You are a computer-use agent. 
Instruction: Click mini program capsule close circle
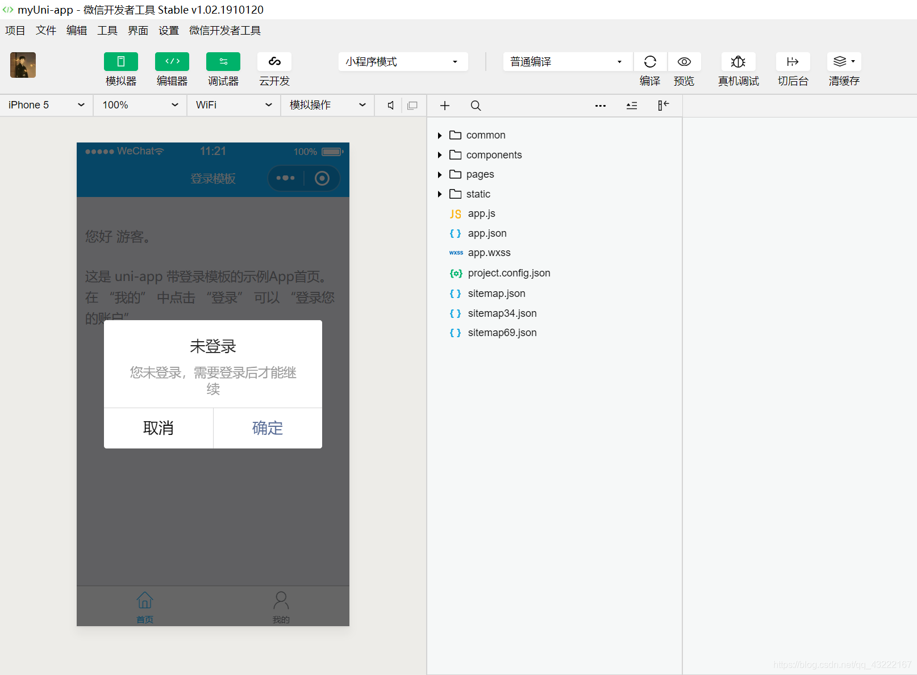pyautogui.click(x=322, y=178)
